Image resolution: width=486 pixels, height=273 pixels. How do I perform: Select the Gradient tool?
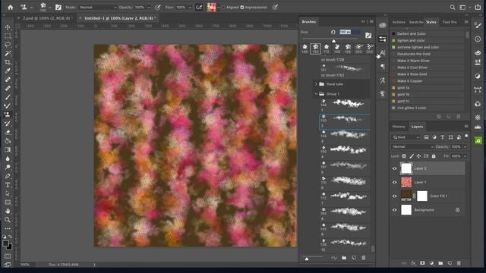pos(8,150)
